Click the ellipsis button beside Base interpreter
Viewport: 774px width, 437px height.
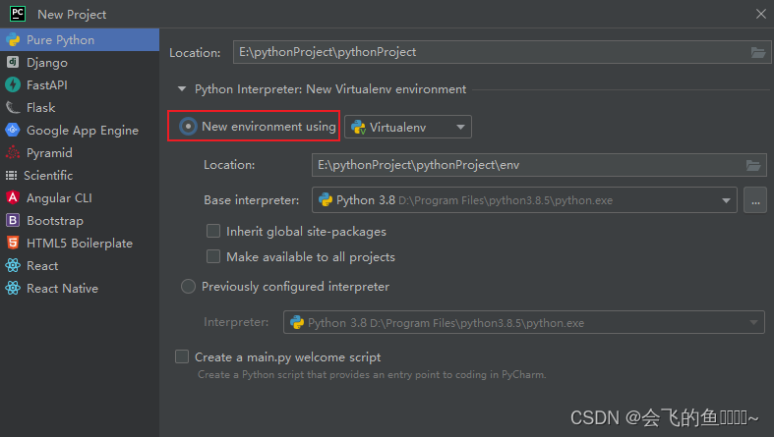tap(755, 200)
